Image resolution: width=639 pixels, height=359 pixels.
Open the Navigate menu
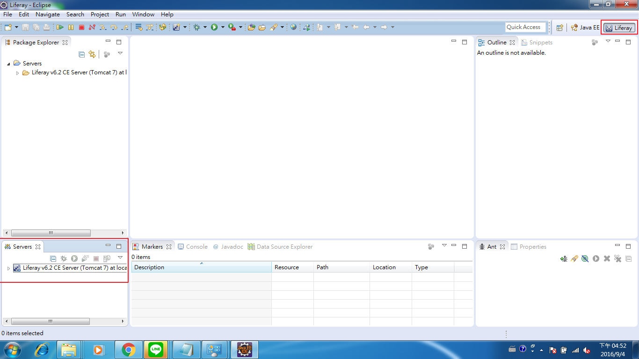[48, 14]
